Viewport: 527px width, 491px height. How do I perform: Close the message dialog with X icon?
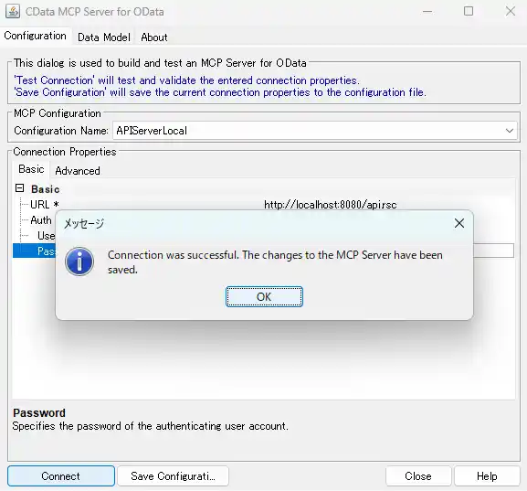tap(459, 223)
